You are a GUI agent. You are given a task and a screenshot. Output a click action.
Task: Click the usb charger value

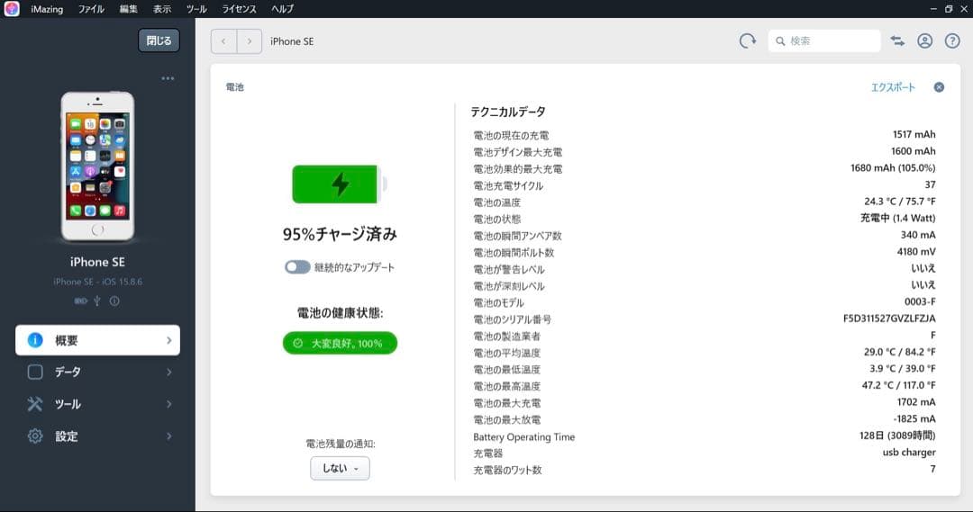[x=909, y=453]
